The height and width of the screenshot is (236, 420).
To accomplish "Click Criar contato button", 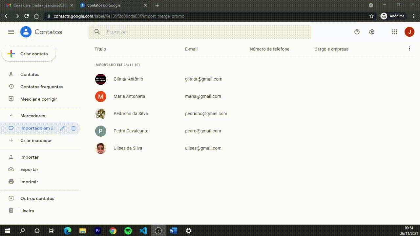I will [x=29, y=54].
